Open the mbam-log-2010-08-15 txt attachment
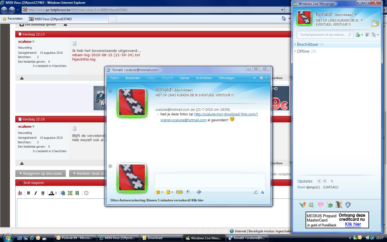The width and height of the screenshot is (387, 242). coord(106,55)
